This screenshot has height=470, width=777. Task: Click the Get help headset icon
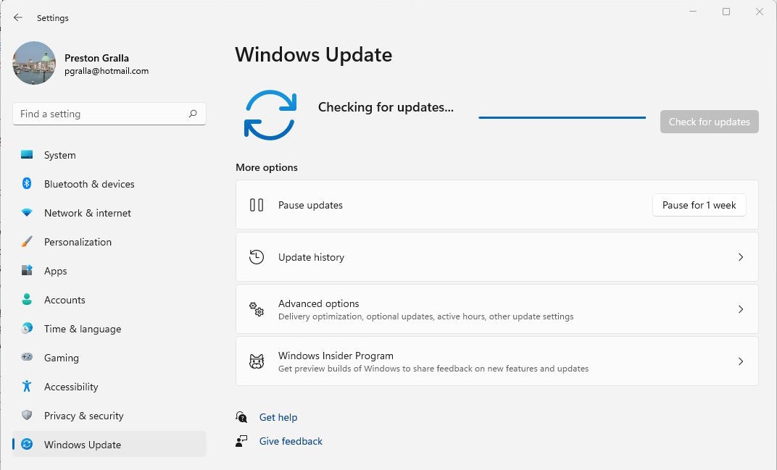[241, 417]
